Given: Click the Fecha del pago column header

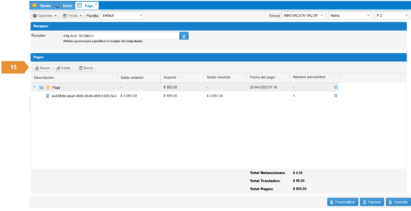Looking at the screenshot, I should [268, 78].
